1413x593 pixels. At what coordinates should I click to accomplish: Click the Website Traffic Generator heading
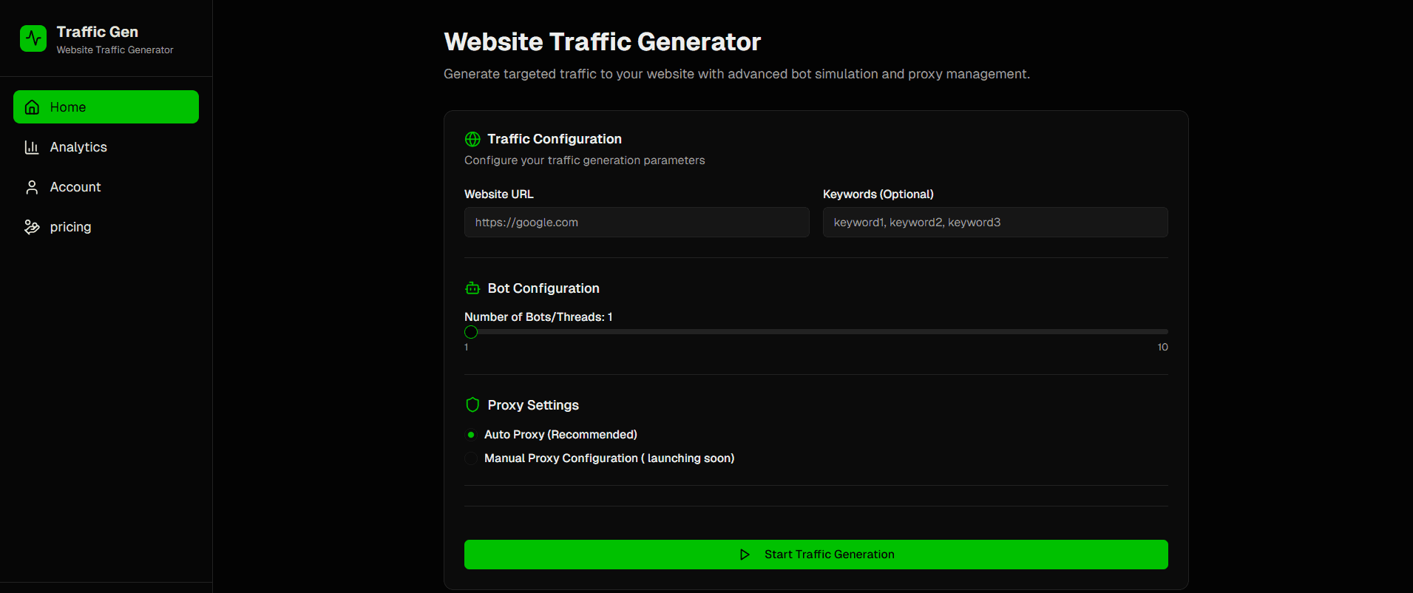602,42
